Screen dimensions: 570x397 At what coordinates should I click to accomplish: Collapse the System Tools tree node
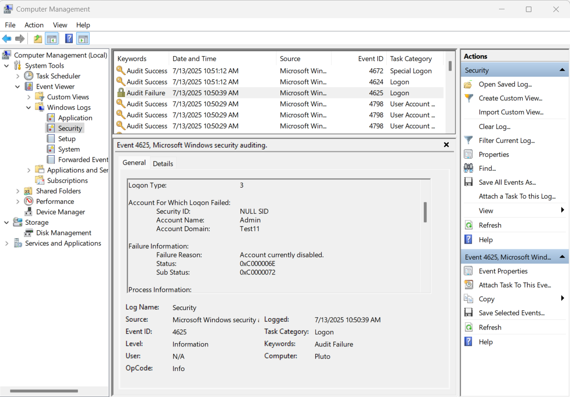click(x=6, y=66)
